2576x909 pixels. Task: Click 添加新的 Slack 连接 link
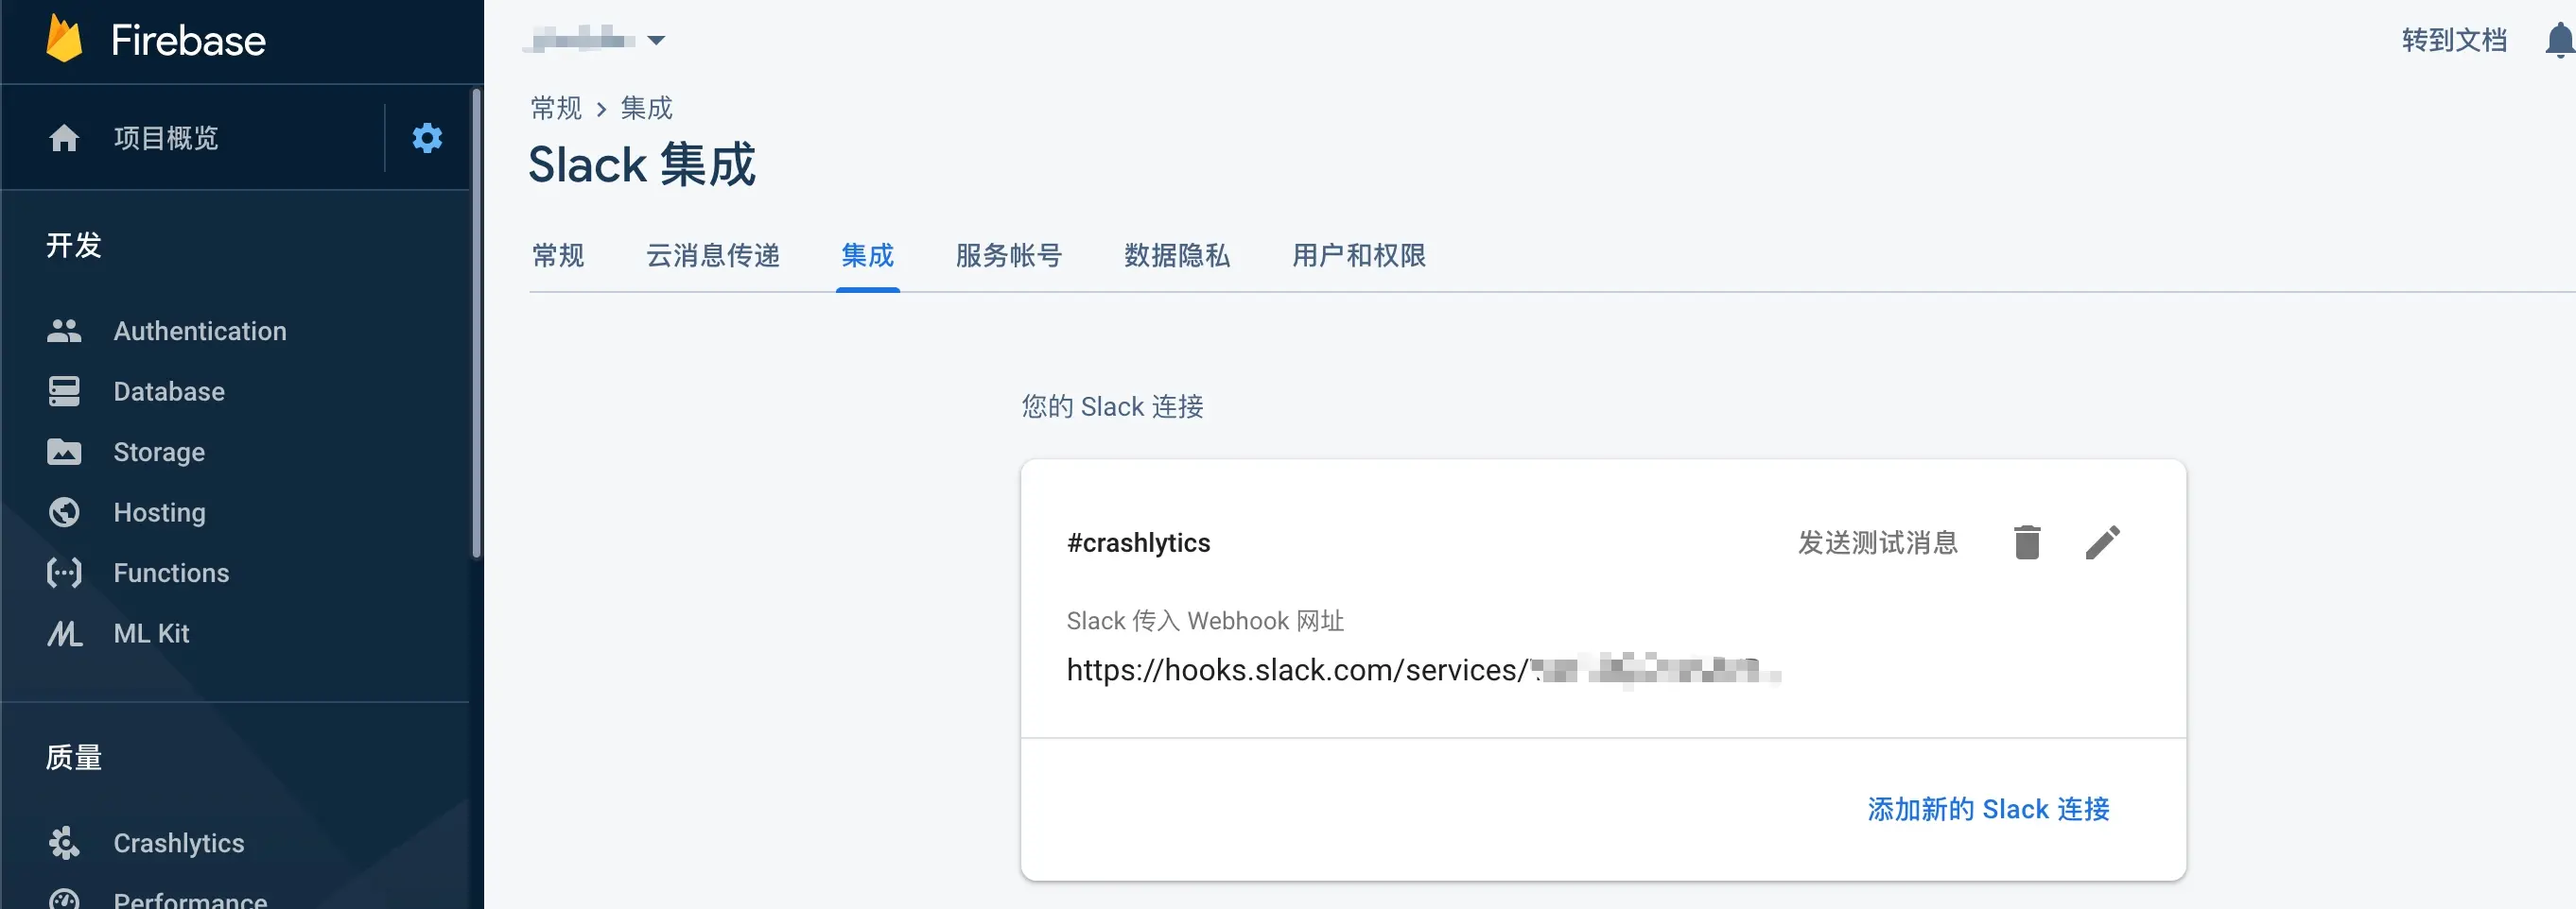point(1988,809)
